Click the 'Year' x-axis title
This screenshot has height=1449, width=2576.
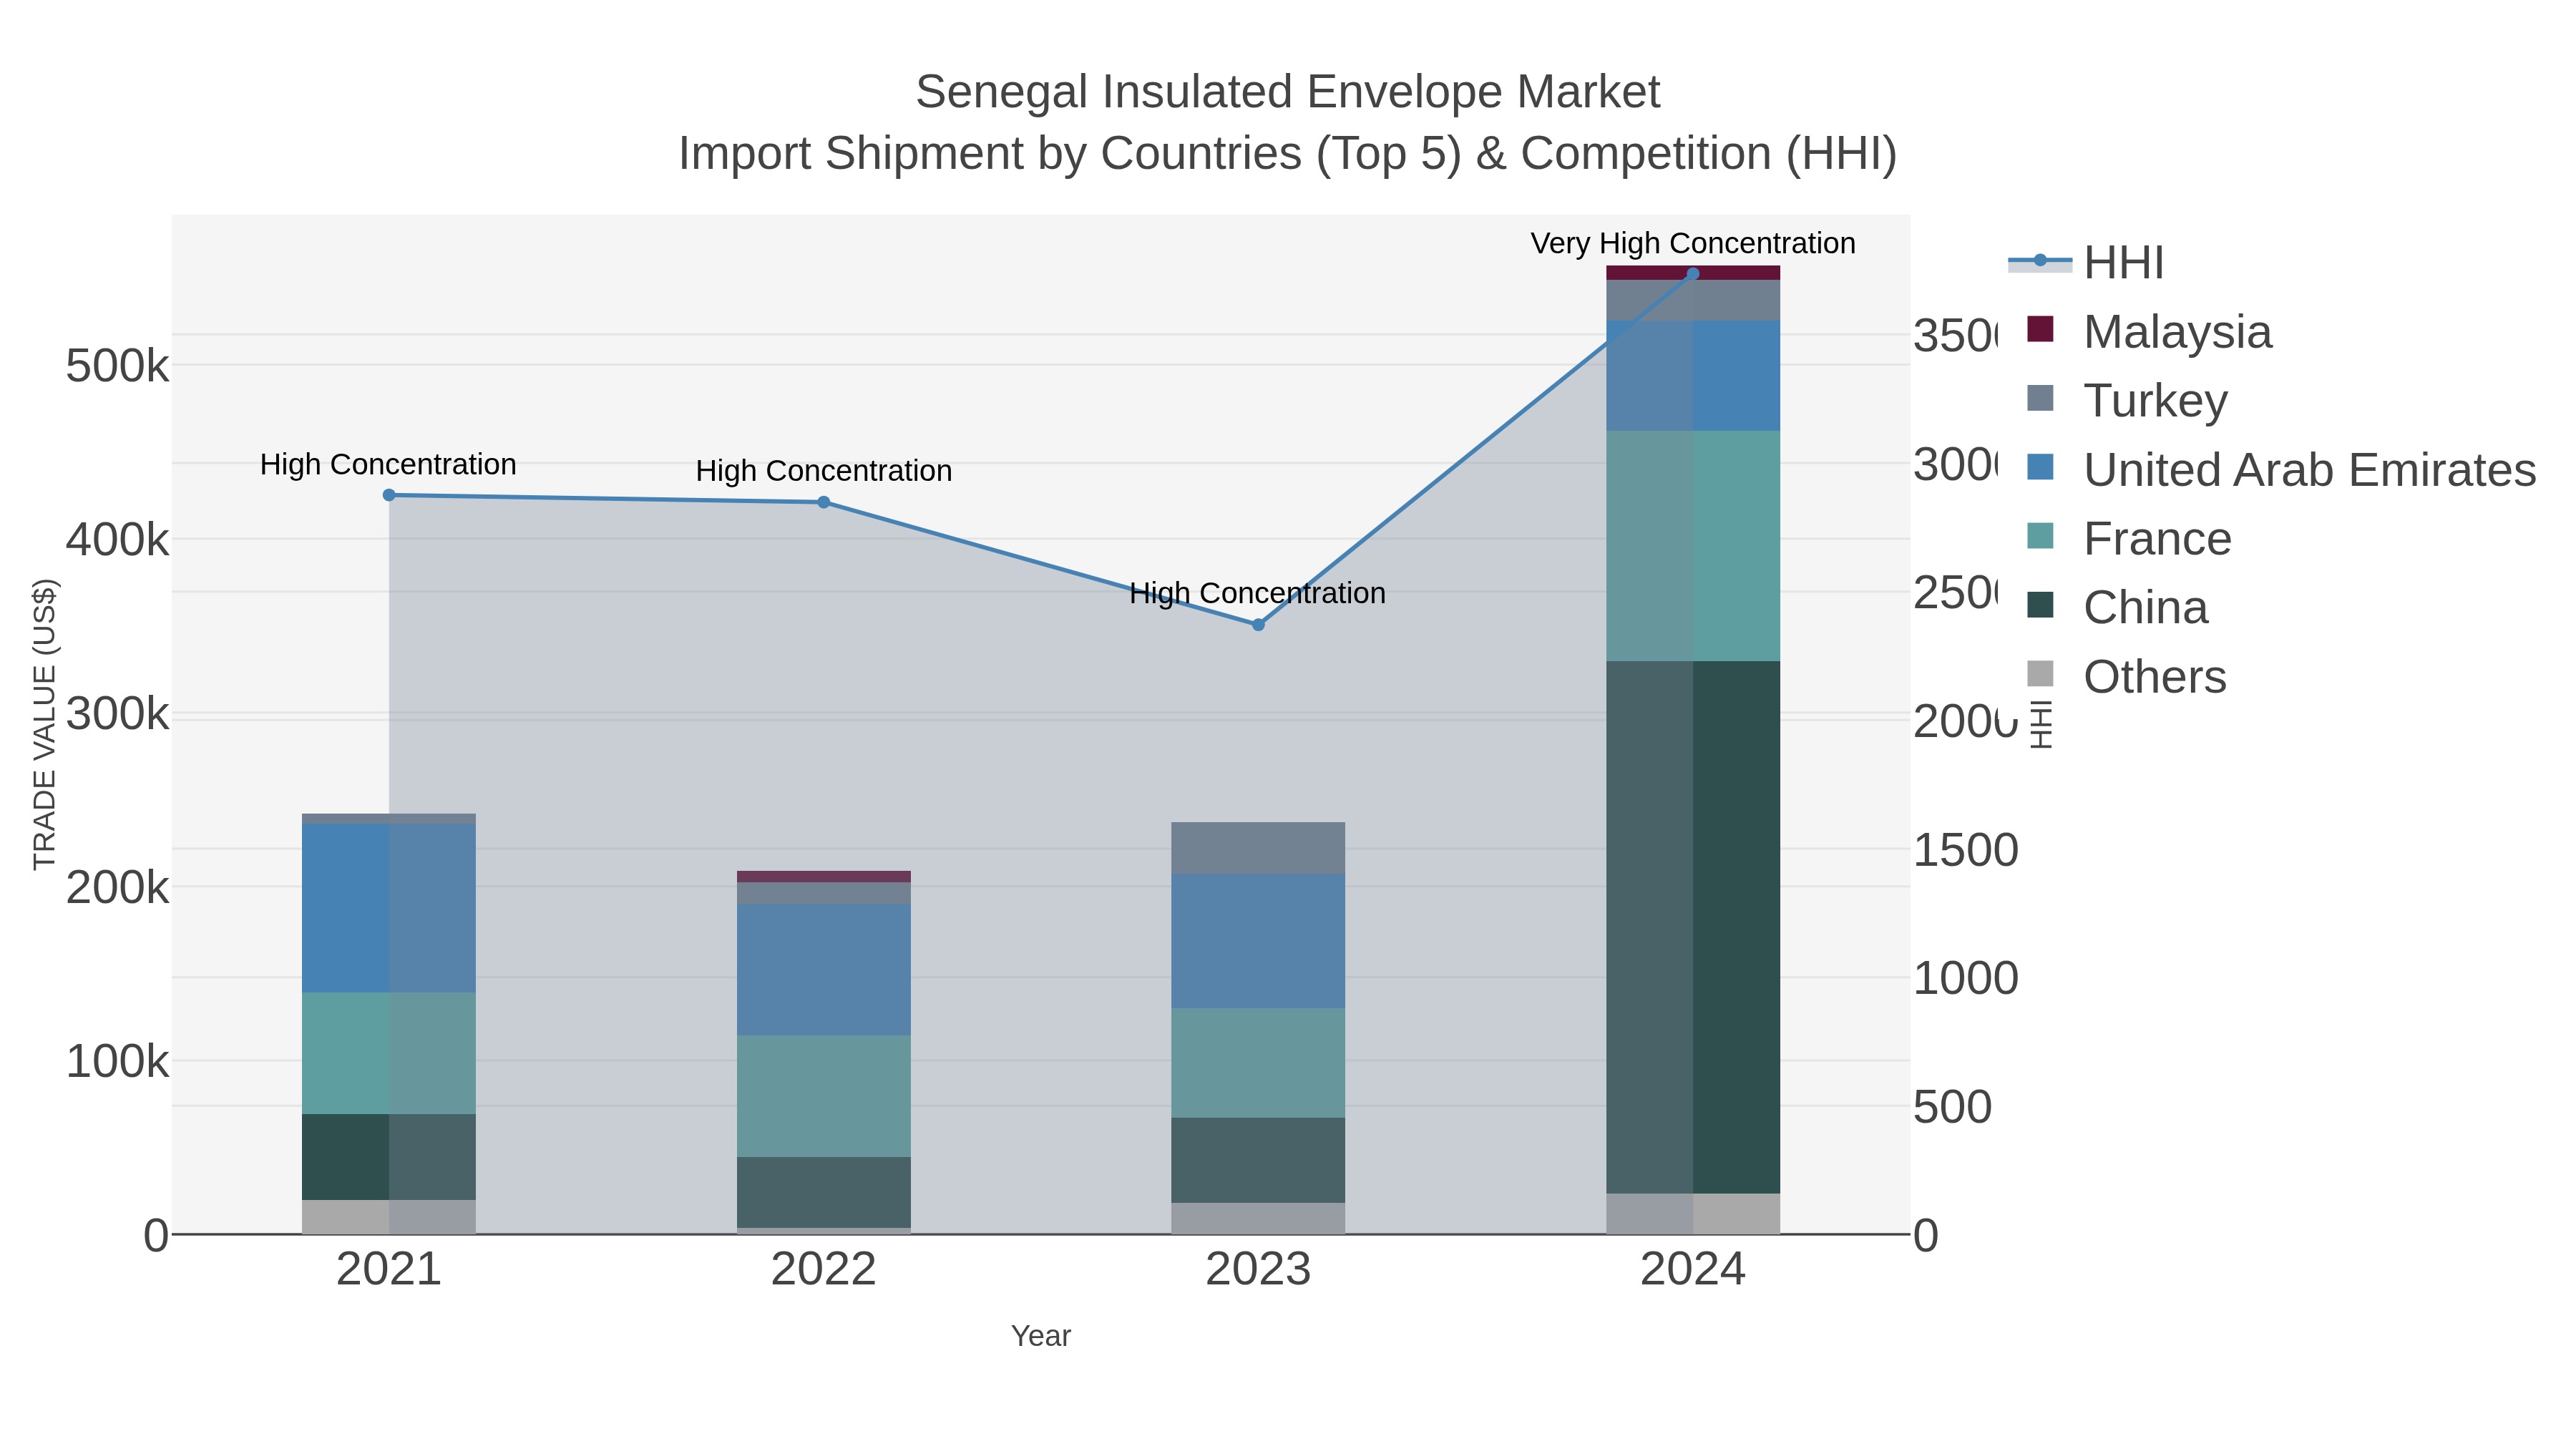click(x=1041, y=1336)
